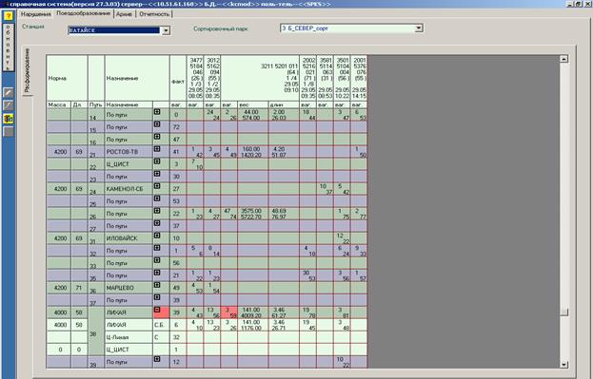Screen dimensions: 593x379
Task: Expand the КАМЕНОЛ-СБ row
Action: 157,186
